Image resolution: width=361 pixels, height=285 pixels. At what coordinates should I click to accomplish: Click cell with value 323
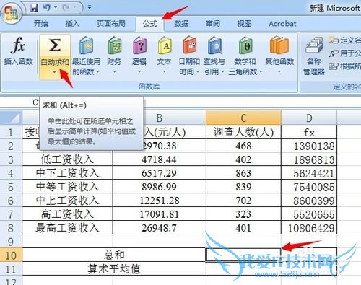click(x=243, y=214)
